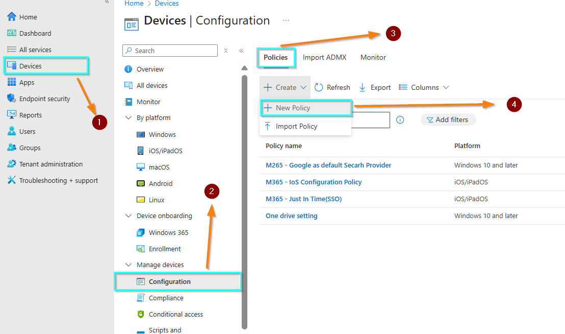
Task: Sort by the Policy name column header
Action: [284, 146]
